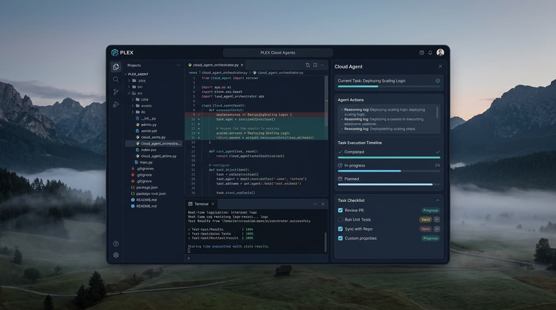The width and height of the screenshot is (556, 310).
Task: Open the dropdown arrow in Sync with Repo row
Action: pyautogui.click(x=437, y=229)
